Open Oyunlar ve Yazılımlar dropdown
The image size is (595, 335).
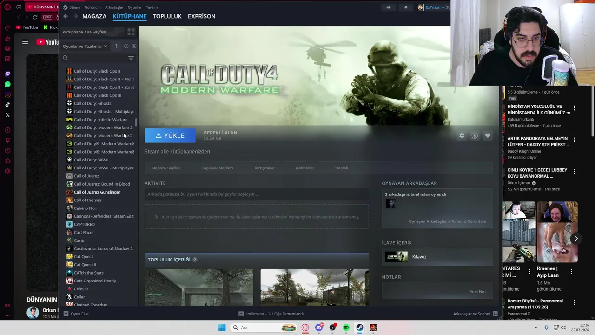85,46
